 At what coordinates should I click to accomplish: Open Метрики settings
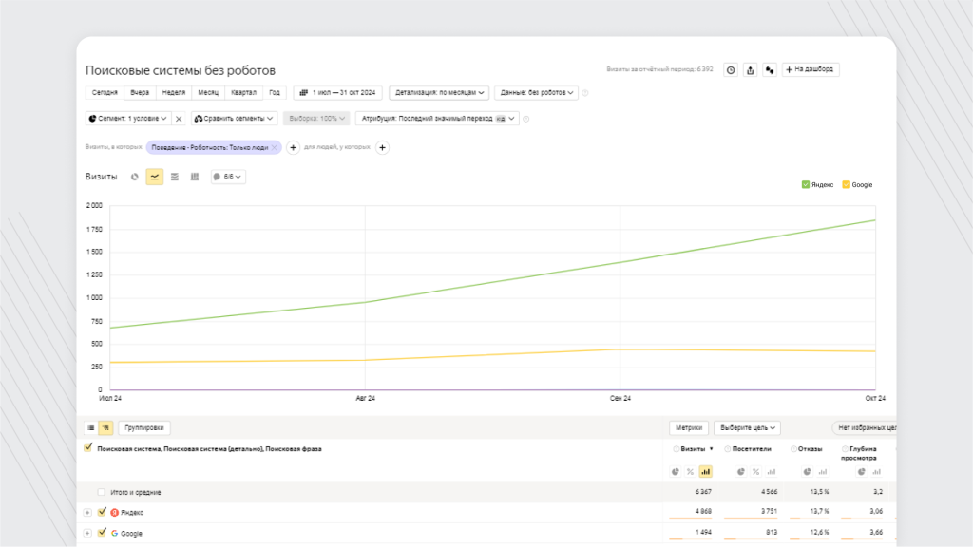tap(689, 428)
